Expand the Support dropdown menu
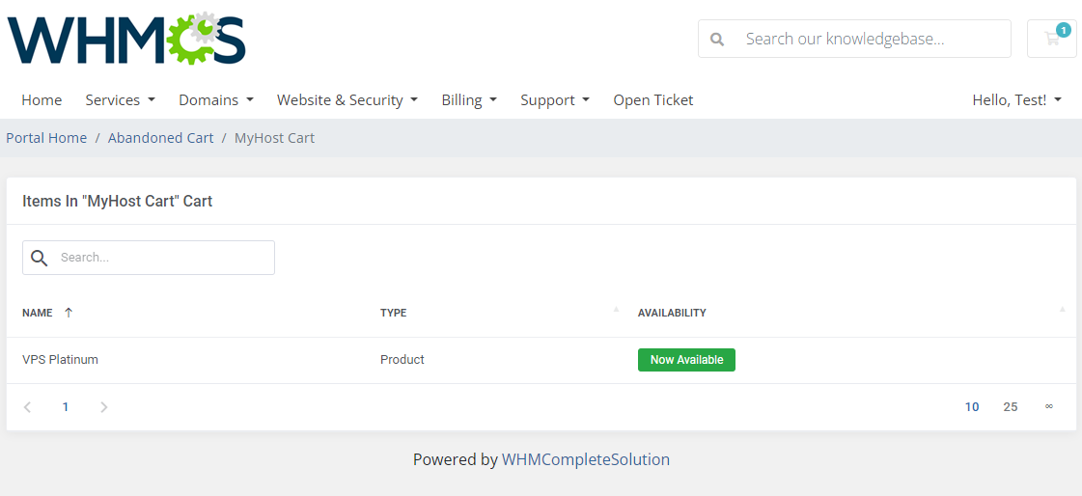Viewport: 1082px width, 496px height. click(x=555, y=100)
